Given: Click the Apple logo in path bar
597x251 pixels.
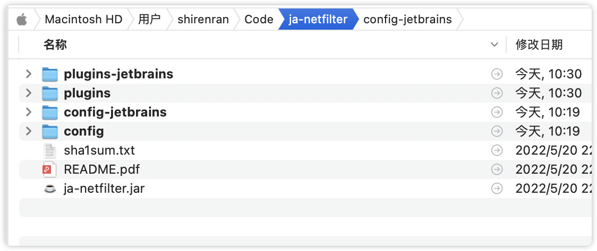Looking at the screenshot, I should [22, 20].
